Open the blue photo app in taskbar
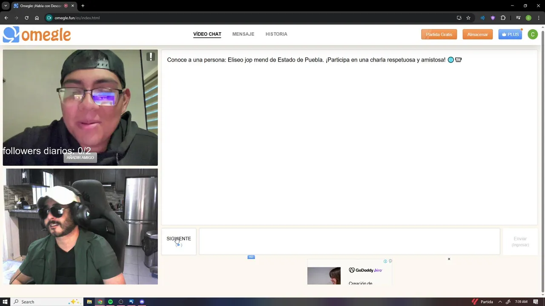 (x=132, y=302)
